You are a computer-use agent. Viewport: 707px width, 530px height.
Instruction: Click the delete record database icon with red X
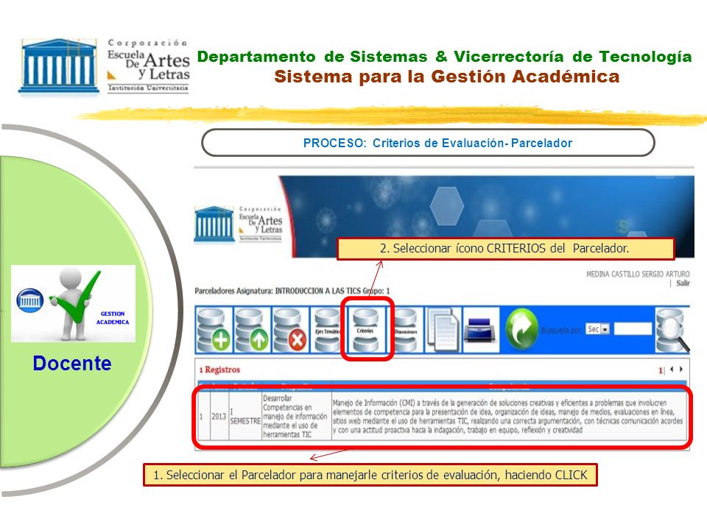point(290,330)
